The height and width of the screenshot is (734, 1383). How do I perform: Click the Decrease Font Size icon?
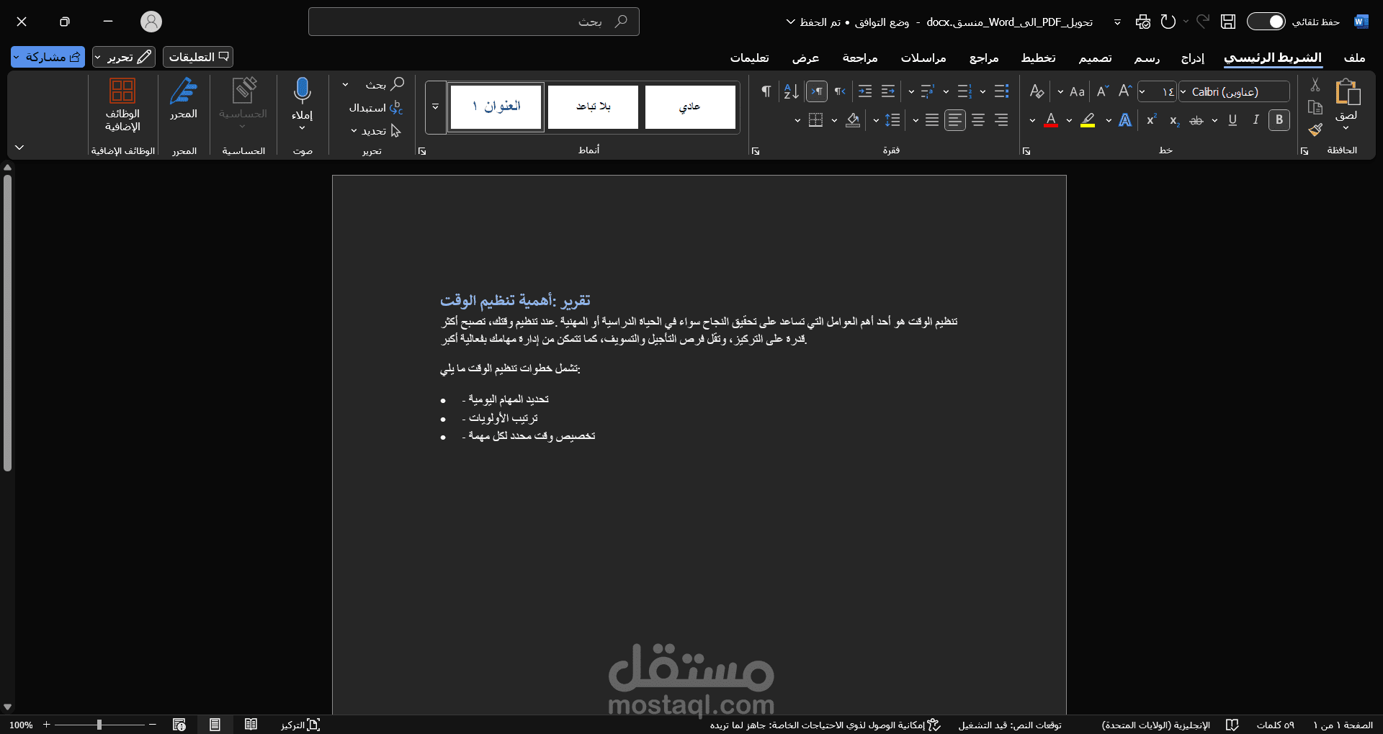(x=1102, y=91)
